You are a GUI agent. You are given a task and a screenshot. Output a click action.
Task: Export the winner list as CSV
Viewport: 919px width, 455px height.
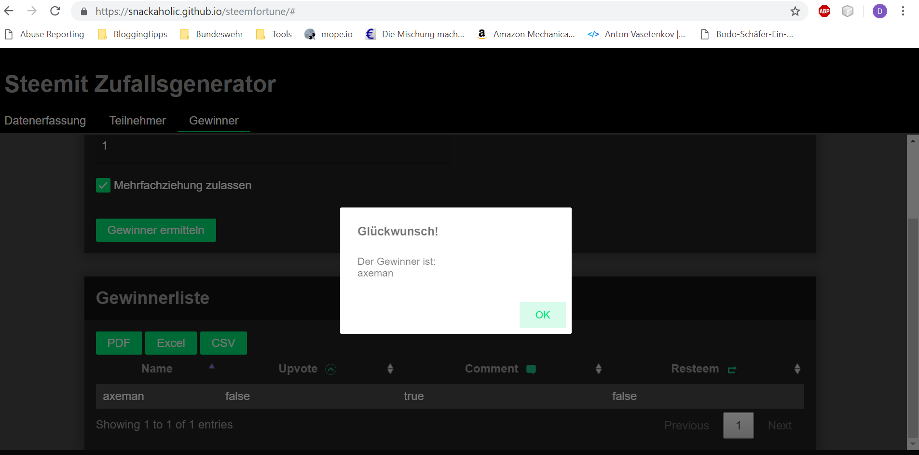(223, 343)
